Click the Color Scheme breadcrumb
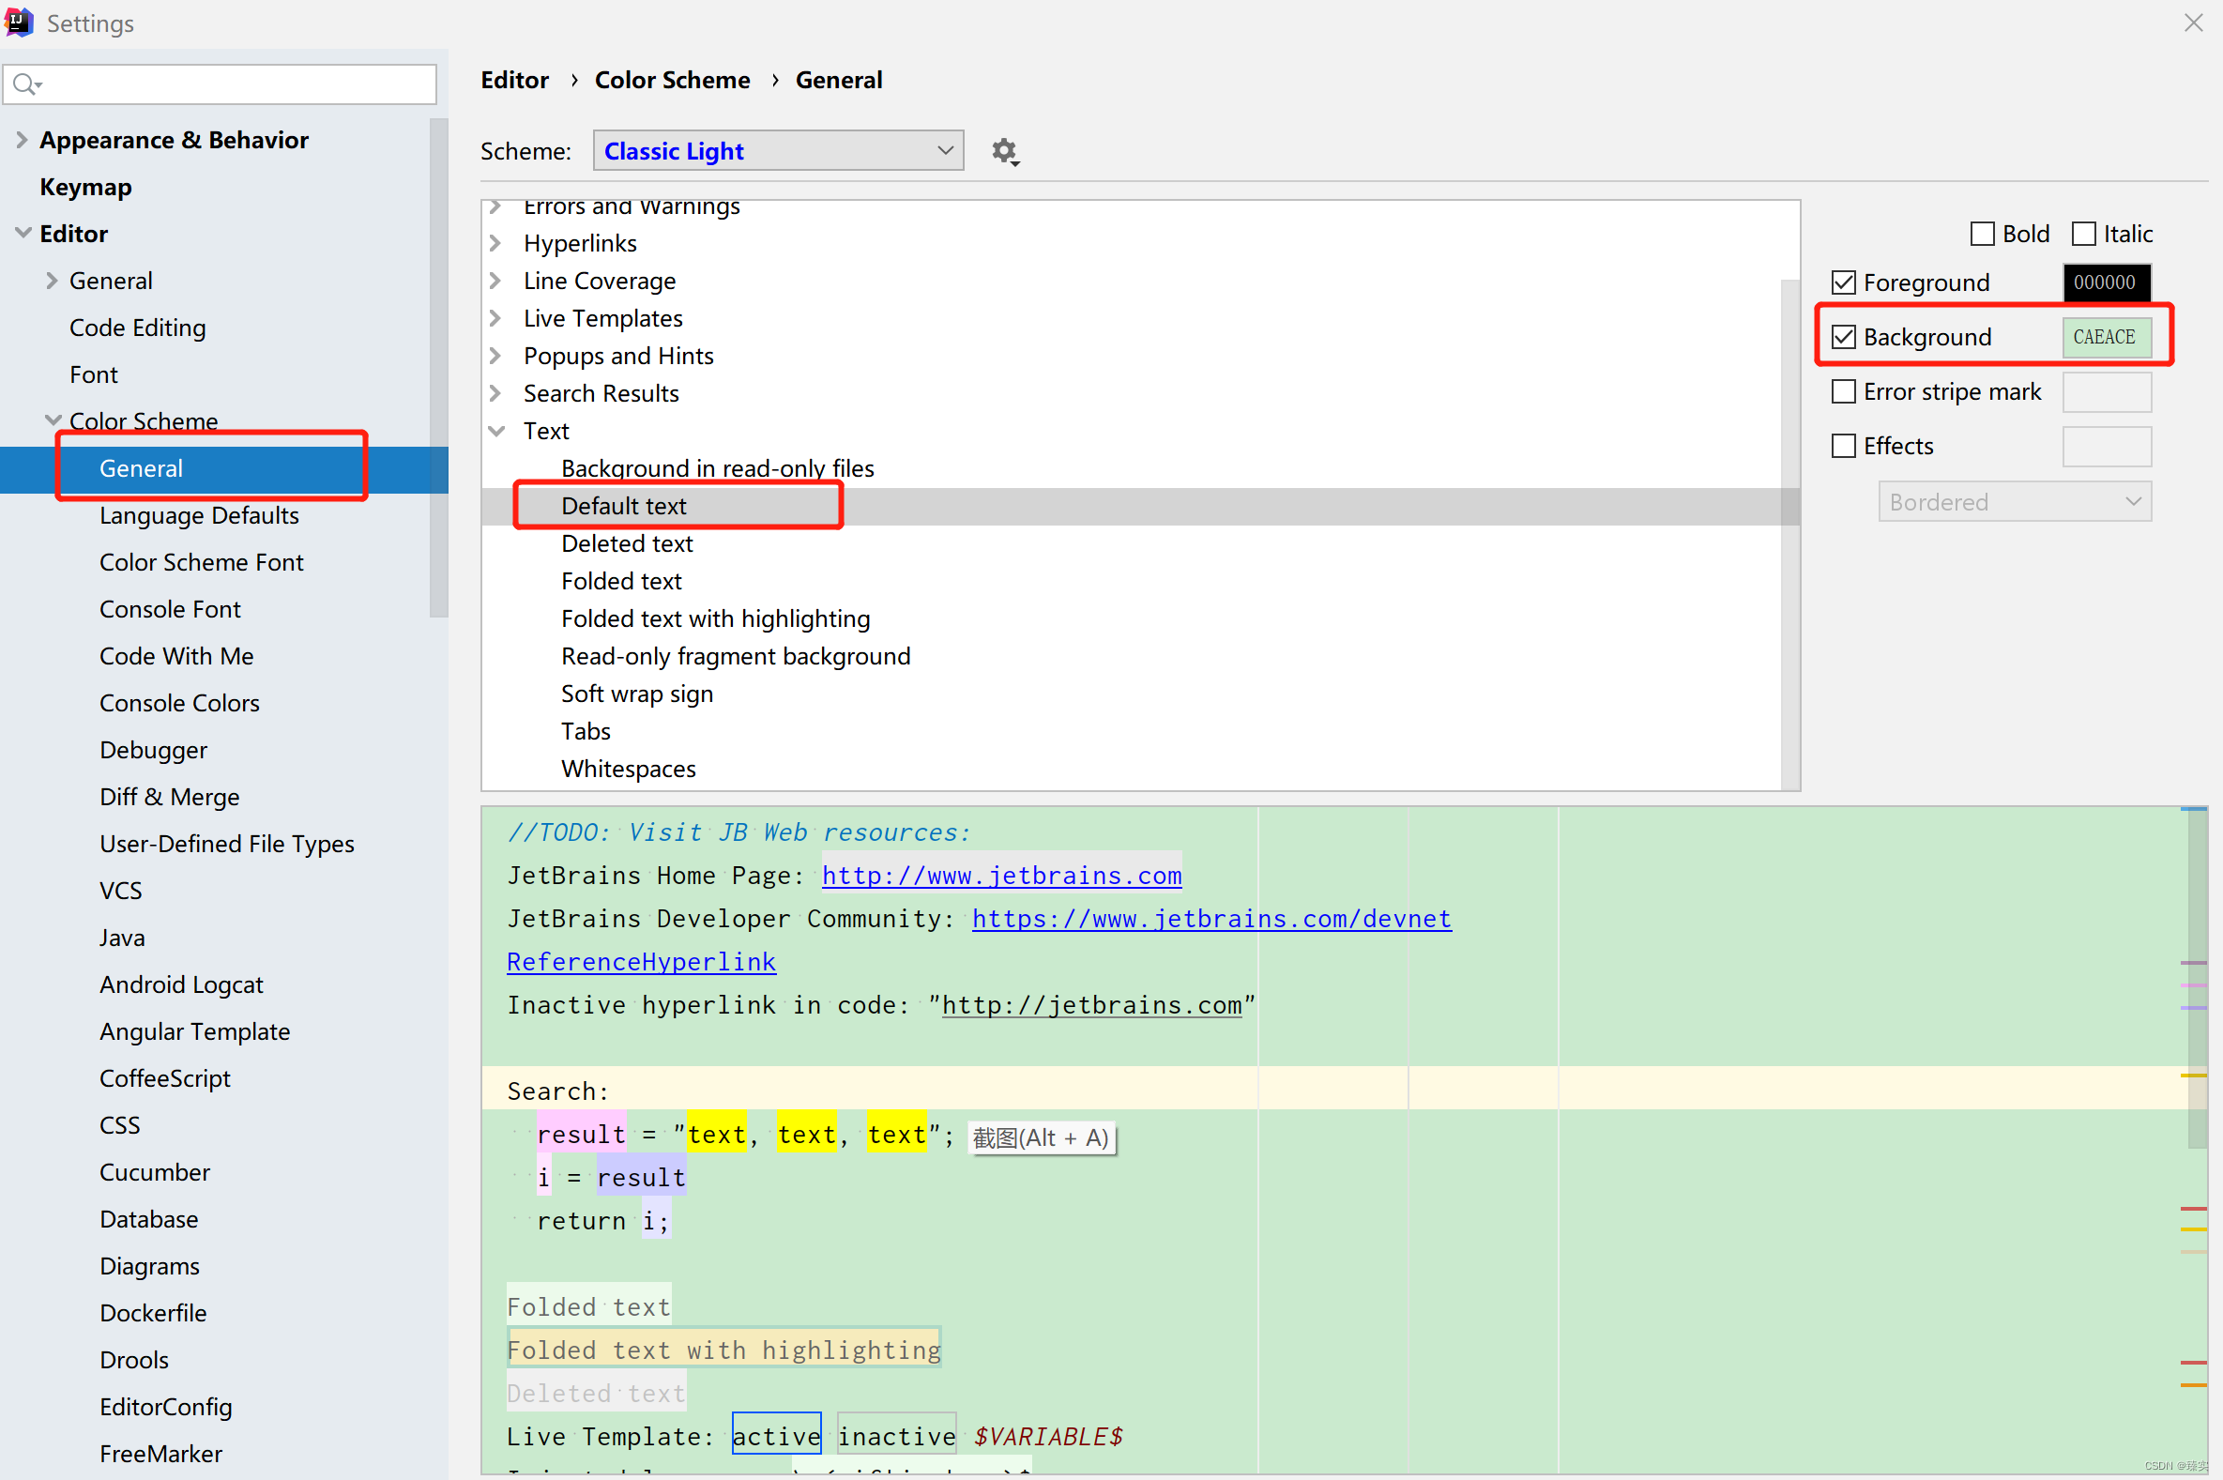Screen dimensions: 2223x1480 coord(672,80)
